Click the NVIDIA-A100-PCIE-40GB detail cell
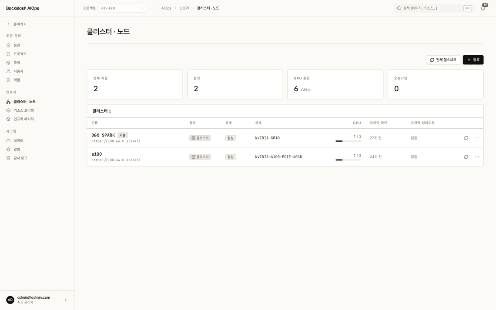Image resolution: width=496 pixels, height=310 pixels. click(x=278, y=157)
